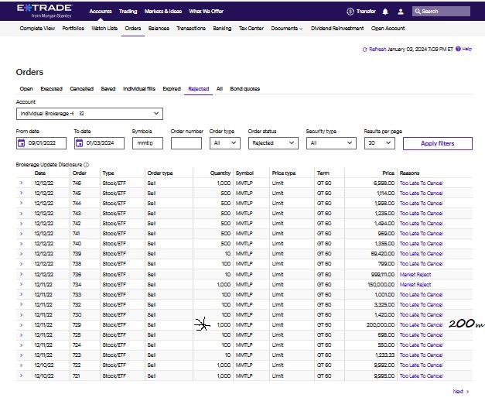The image size is (485, 408).
Task: Open the Order type dropdown
Action: pyautogui.click(x=225, y=143)
